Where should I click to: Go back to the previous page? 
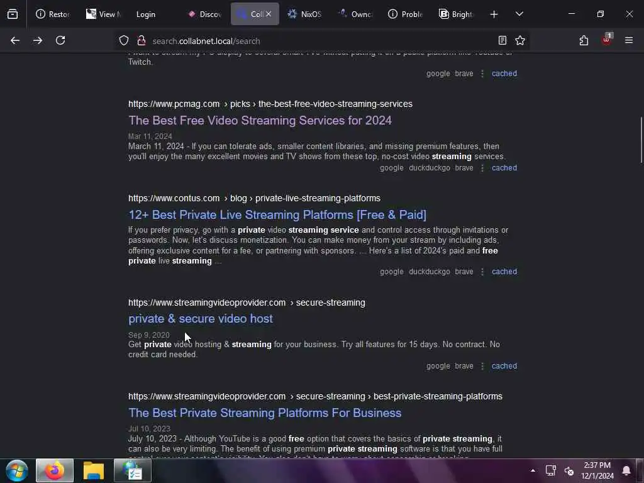tap(15, 40)
